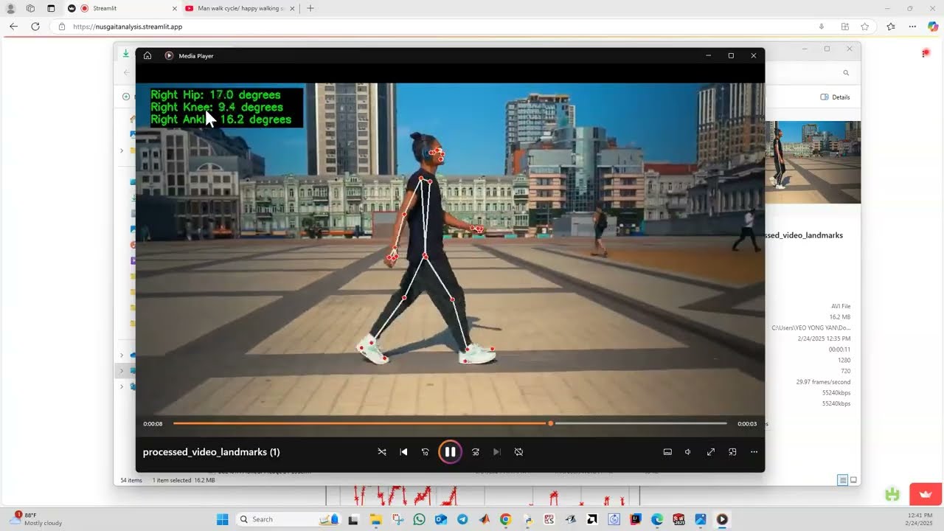
Task: Go back in the browser
Action: tap(13, 27)
